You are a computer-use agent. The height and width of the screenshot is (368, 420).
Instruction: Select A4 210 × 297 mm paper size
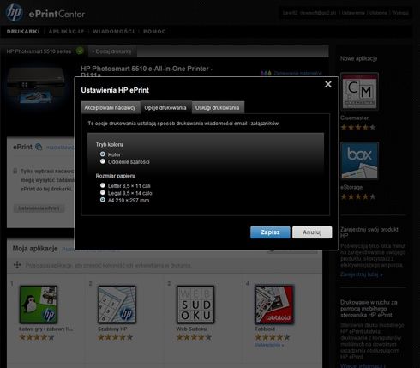103,200
